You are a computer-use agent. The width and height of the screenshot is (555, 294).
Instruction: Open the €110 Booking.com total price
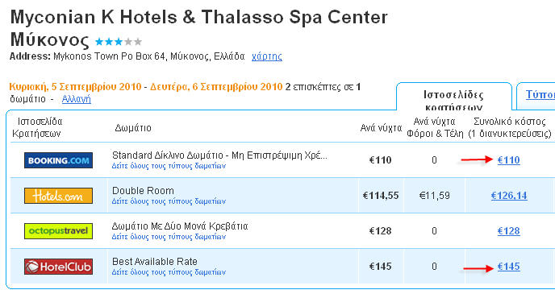[x=509, y=160]
